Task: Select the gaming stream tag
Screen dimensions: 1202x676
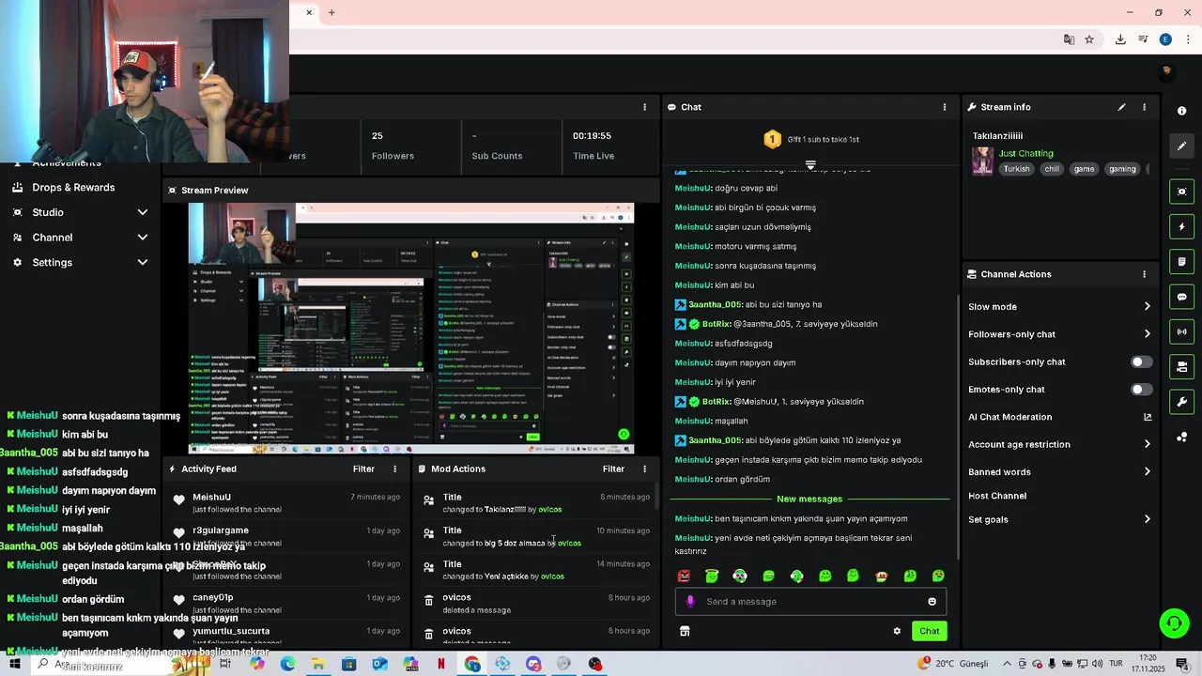Action: (x=1122, y=169)
